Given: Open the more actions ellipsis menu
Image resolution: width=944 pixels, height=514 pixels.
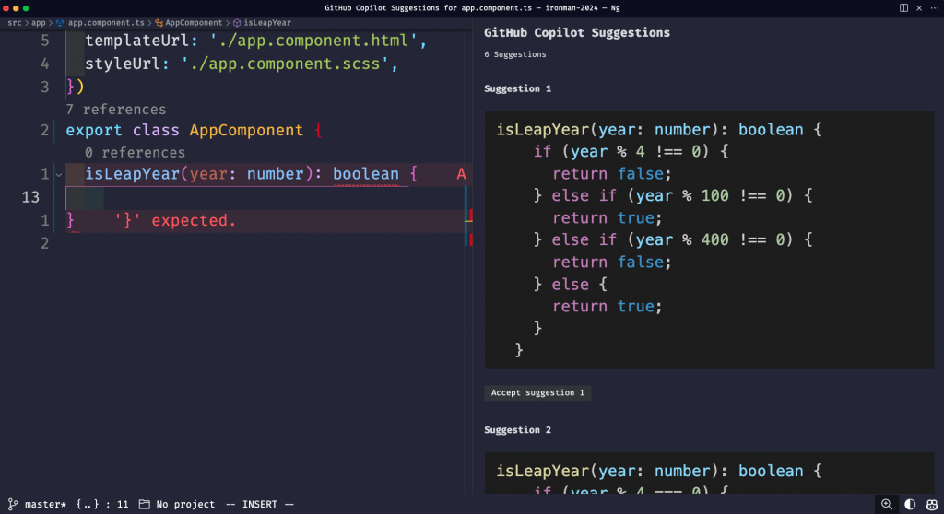Looking at the screenshot, I should [934, 7].
